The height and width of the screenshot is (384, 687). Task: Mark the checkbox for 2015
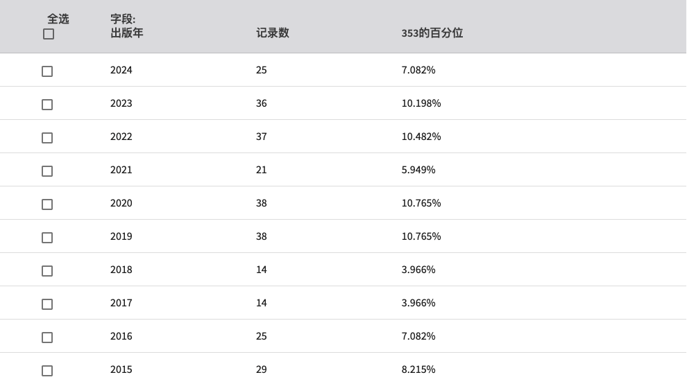point(47,371)
